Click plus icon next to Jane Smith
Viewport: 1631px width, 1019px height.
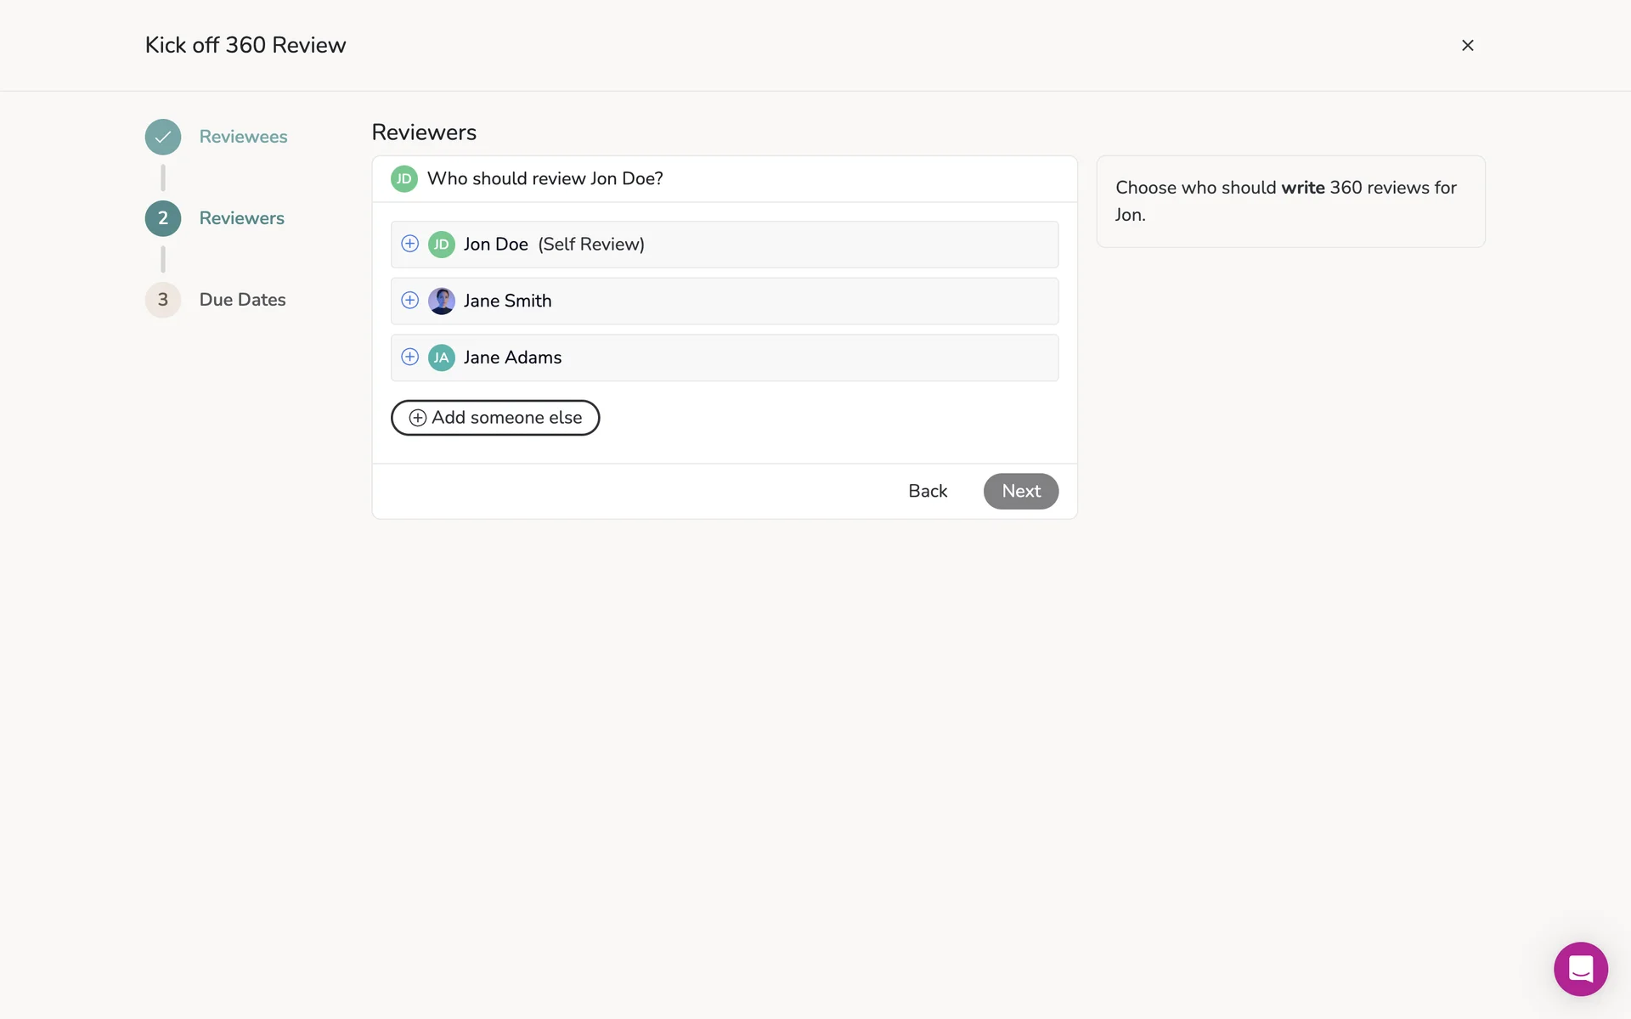click(x=409, y=301)
